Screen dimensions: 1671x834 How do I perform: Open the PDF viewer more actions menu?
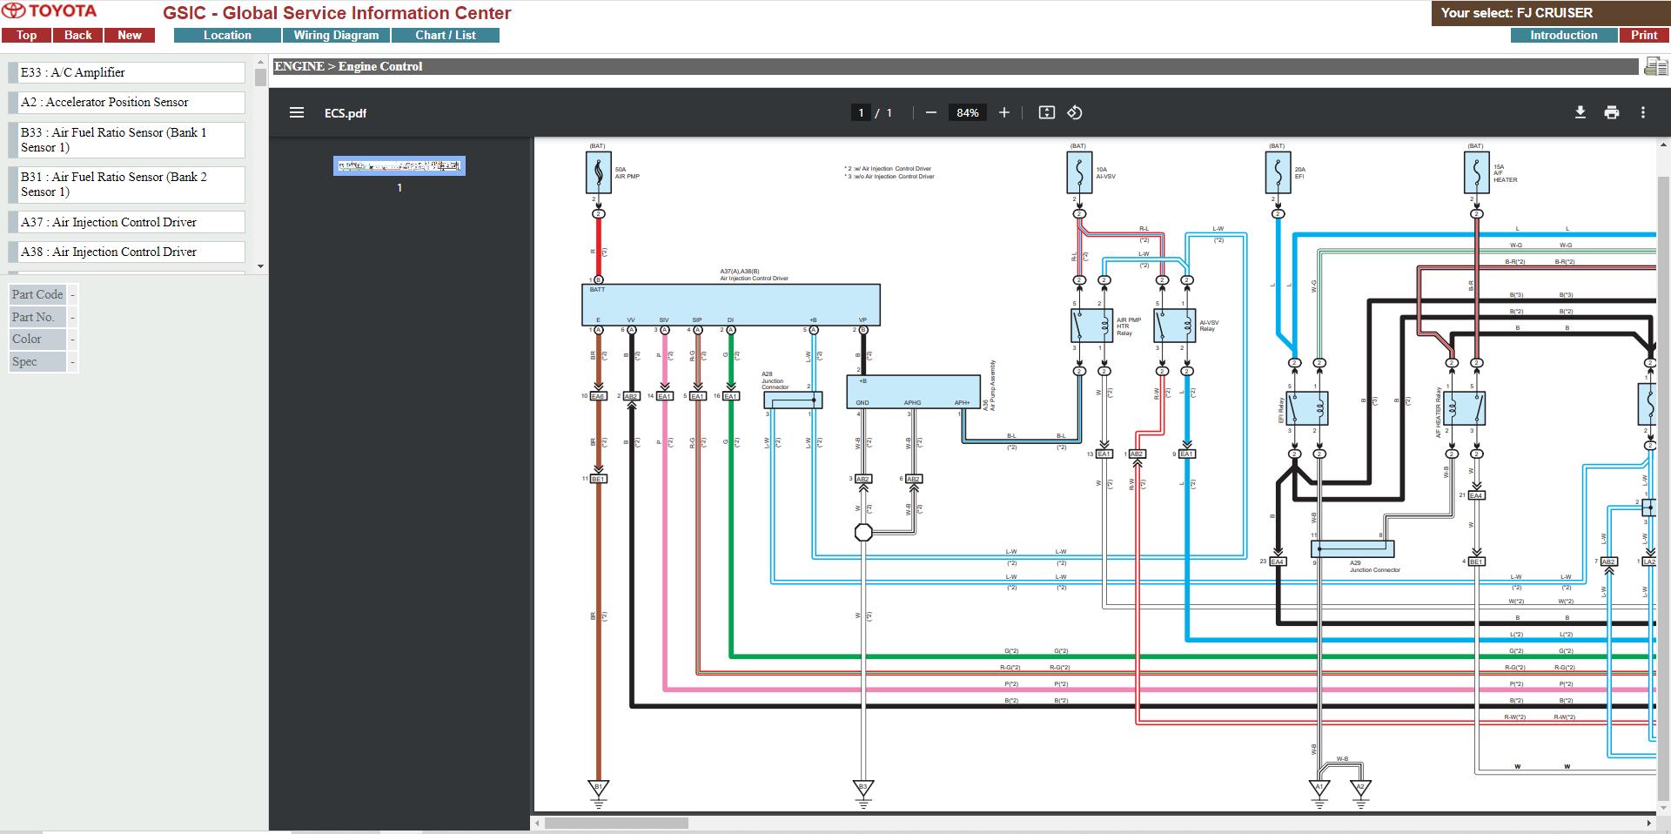(x=1643, y=112)
